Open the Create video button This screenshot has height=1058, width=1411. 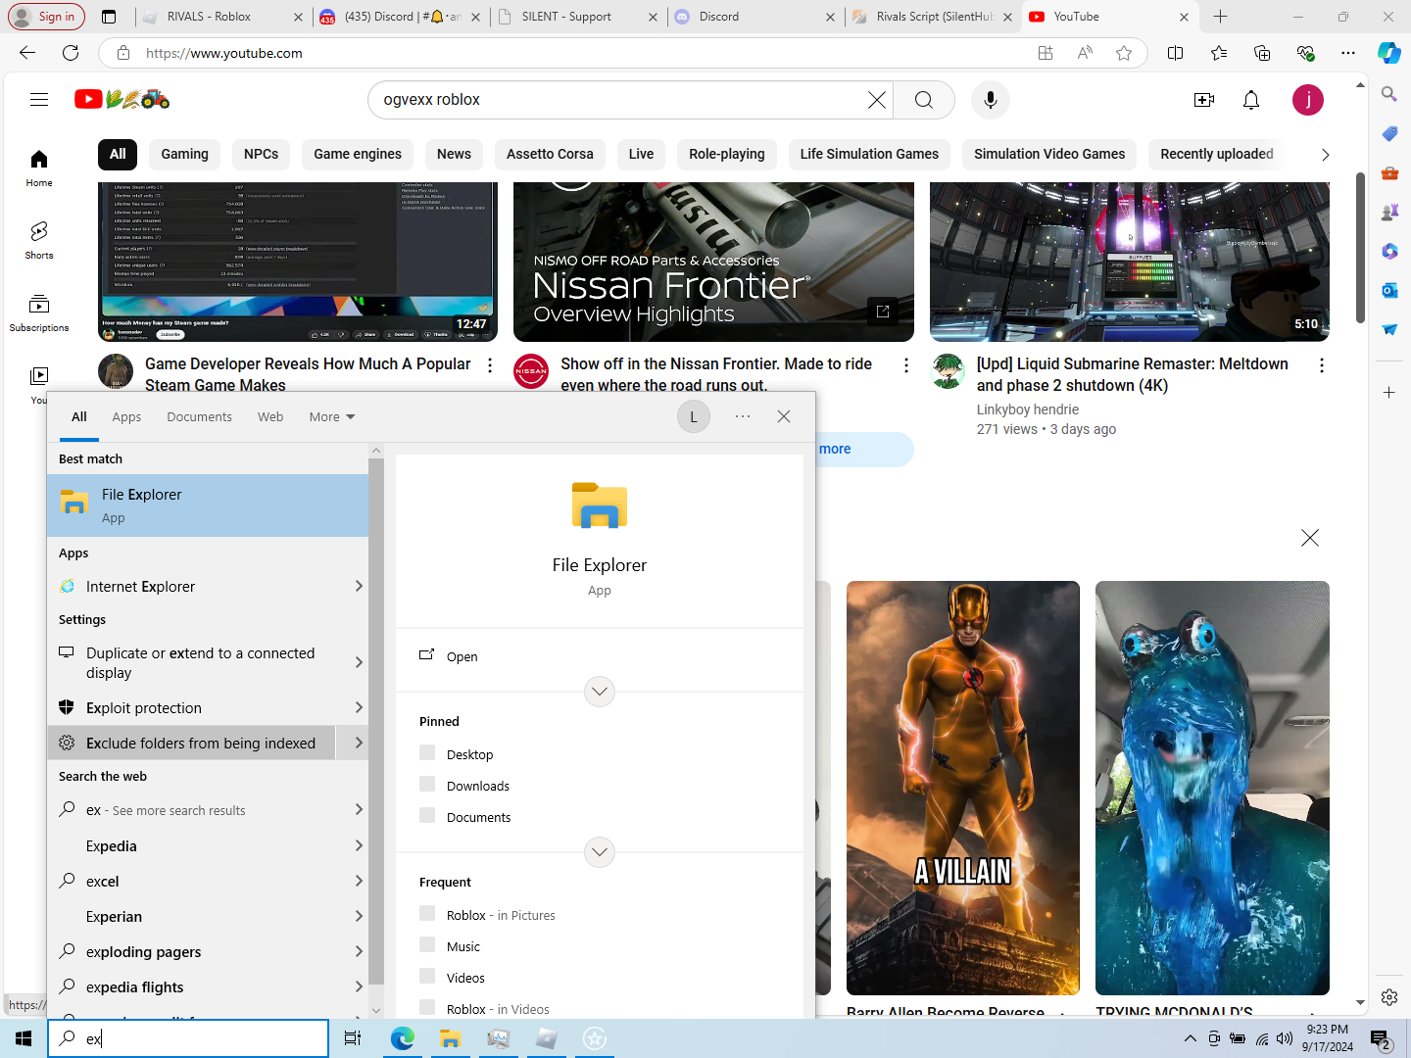1204,100
